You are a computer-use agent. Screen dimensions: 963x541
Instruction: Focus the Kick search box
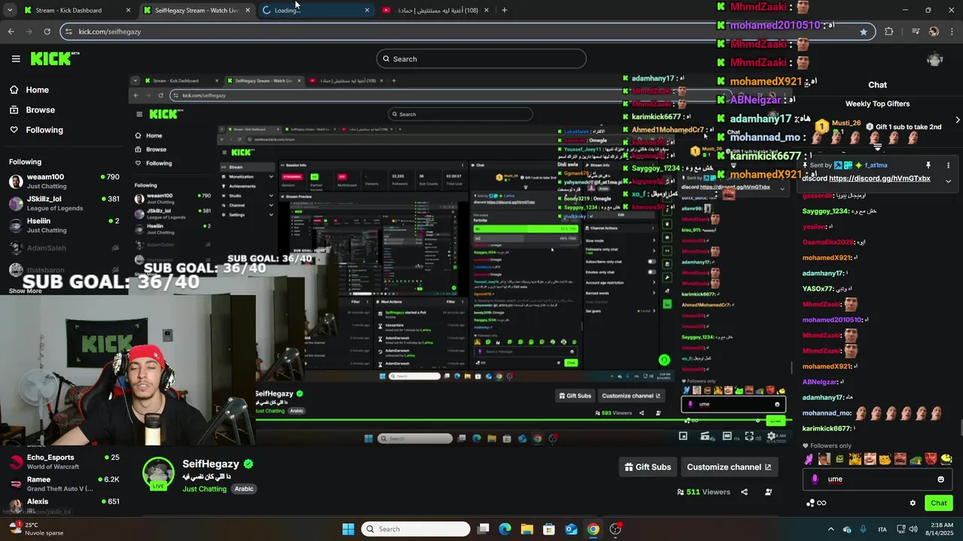(481, 59)
